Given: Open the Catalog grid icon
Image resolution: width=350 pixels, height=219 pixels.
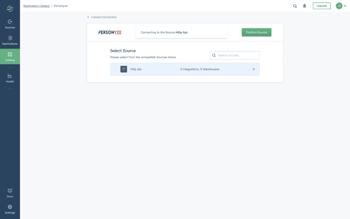Looking at the screenshot, I should pyautogui.click(x=10, y=54).
